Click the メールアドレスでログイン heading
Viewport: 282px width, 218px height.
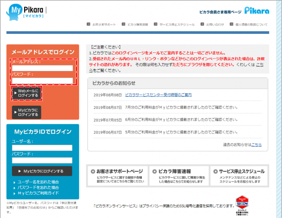point(43,52)
